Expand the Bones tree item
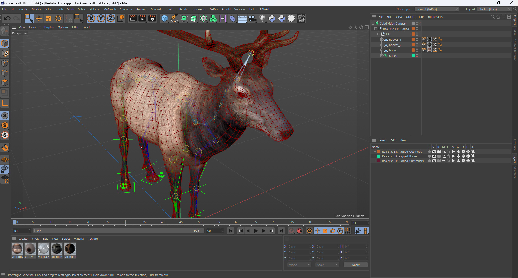The height and width of the screenshot is (278, 518). click(x=382, y=56)
